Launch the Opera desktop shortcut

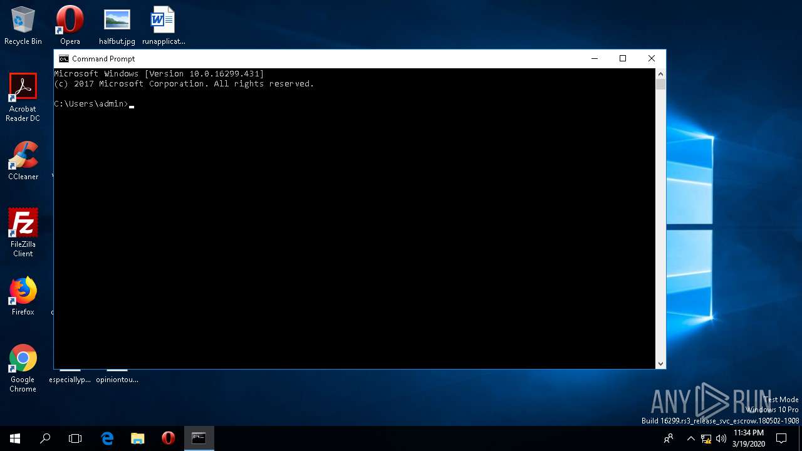click(x=70, y=26)
